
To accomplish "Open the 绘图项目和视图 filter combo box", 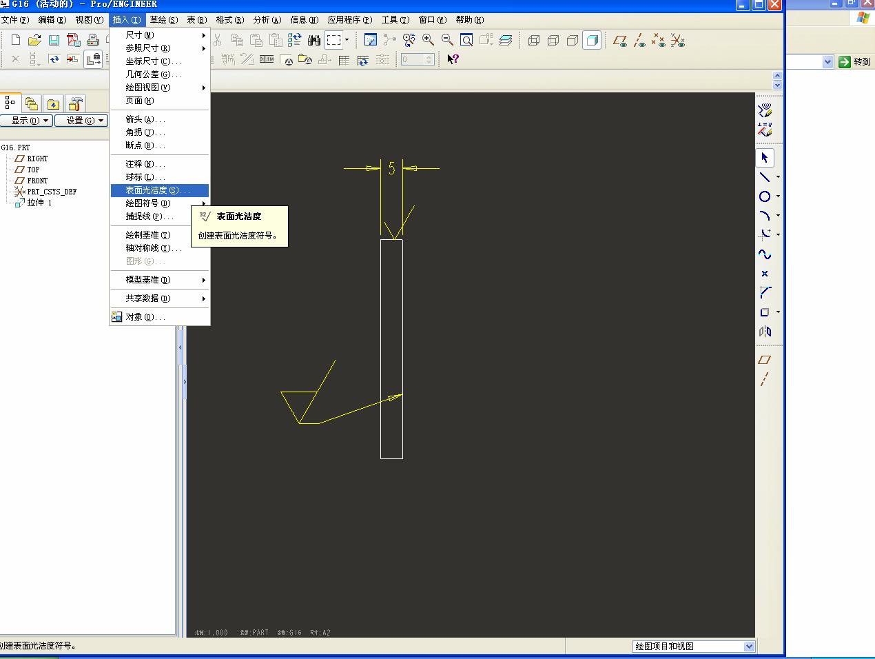I will 694,647.
